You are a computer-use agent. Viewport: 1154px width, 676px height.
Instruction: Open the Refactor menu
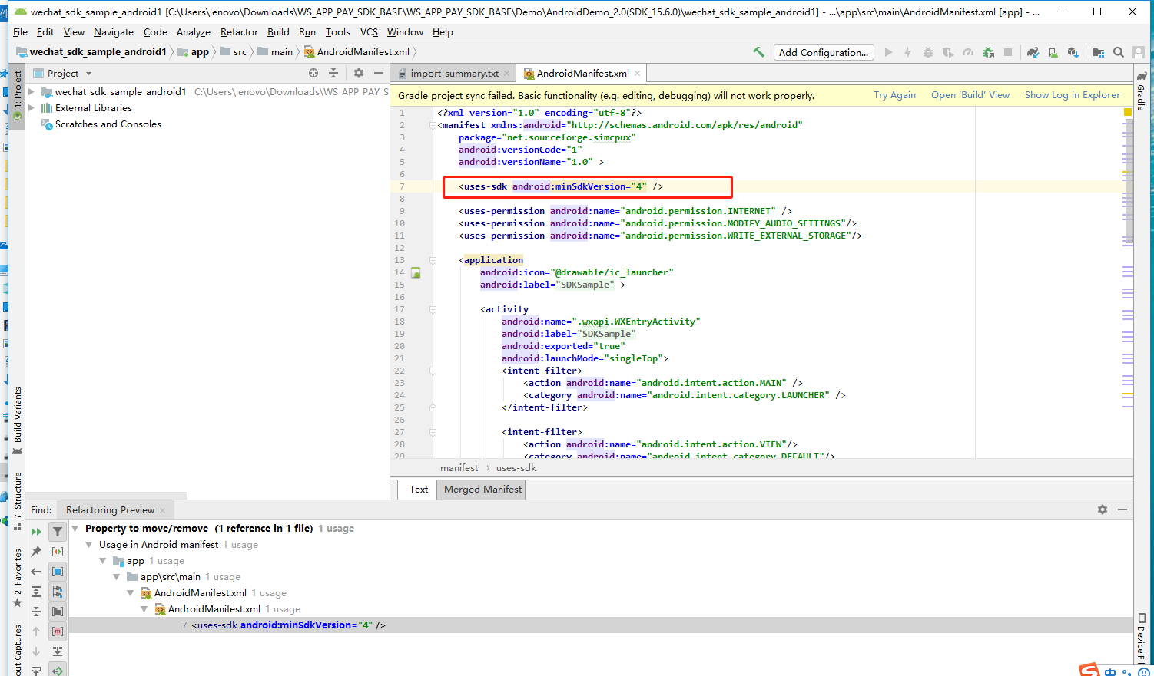click(x=239, y=31)
